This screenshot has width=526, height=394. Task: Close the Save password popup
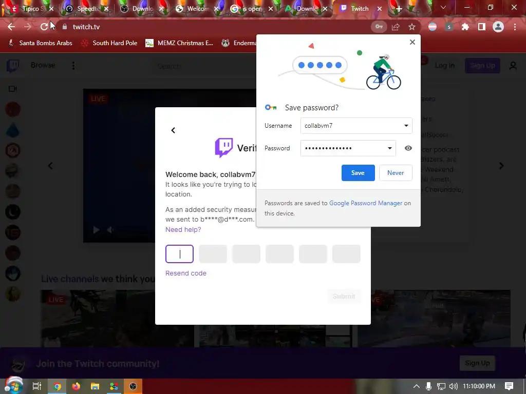[x=412, y=42]
